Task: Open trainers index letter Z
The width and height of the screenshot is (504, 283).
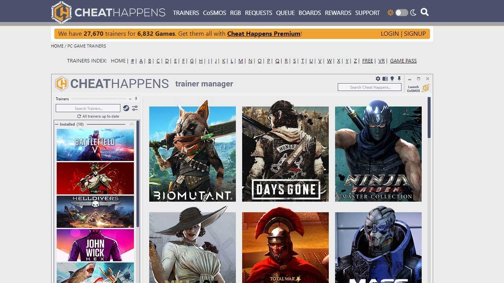Action: [x=355, y=61]
